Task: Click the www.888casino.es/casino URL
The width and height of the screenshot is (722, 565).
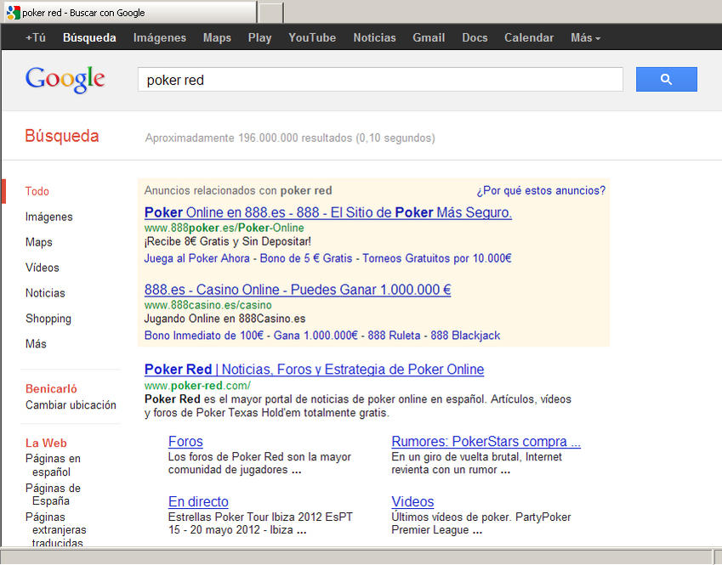Action: [x=208, y=305]
